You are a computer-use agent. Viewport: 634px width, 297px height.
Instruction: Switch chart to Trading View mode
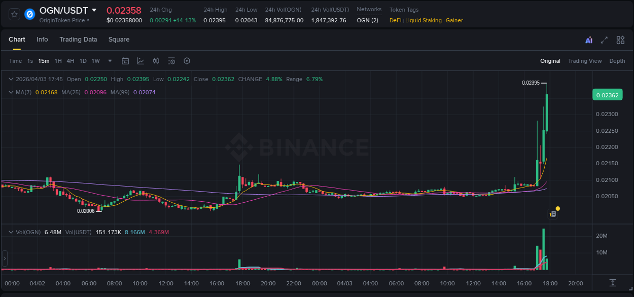pyautogui.click(x=584, y=61)
